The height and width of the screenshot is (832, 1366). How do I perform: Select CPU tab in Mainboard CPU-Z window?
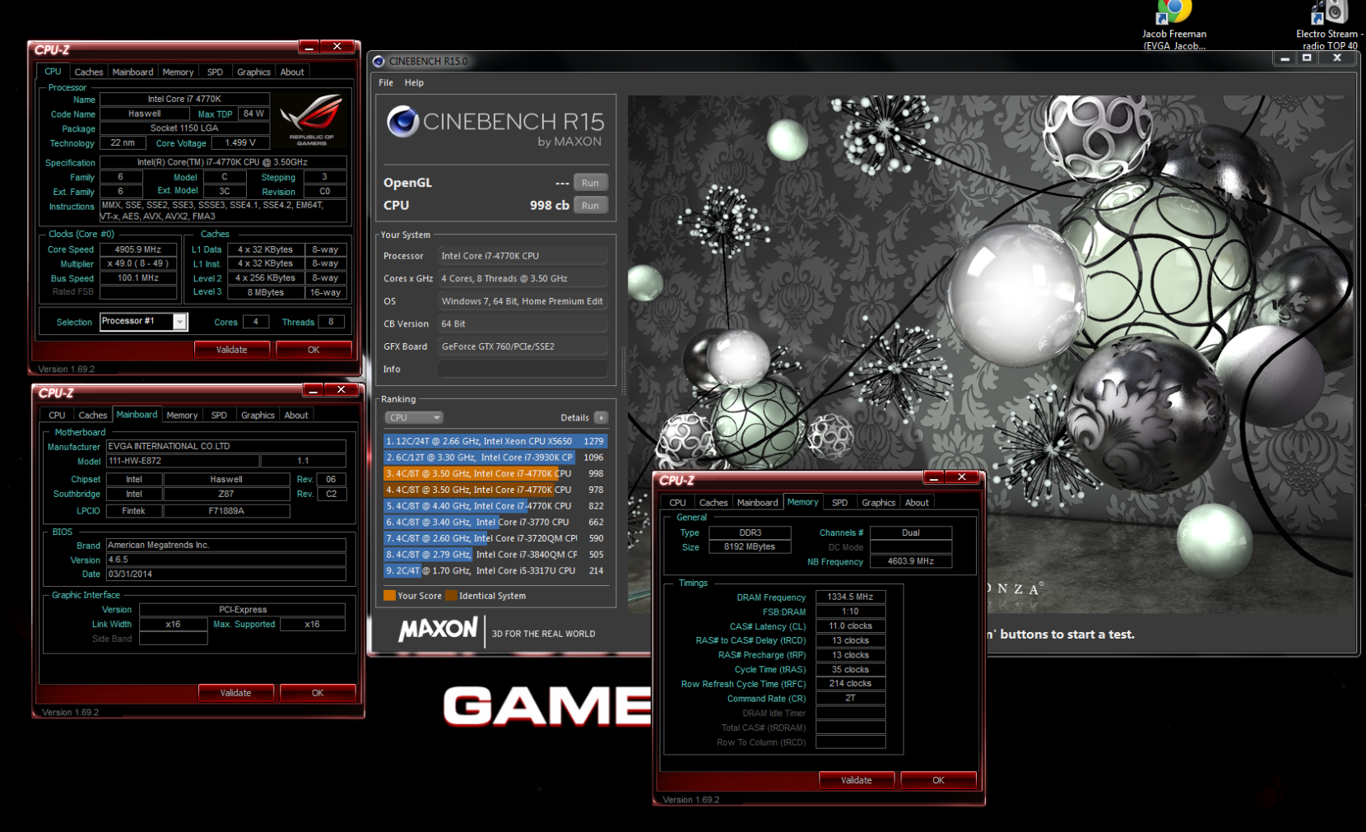[57, 416]
